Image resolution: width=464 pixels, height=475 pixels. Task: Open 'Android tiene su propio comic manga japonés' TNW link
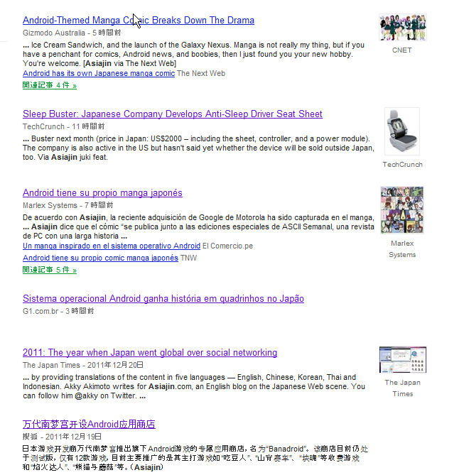coord(100,258)
